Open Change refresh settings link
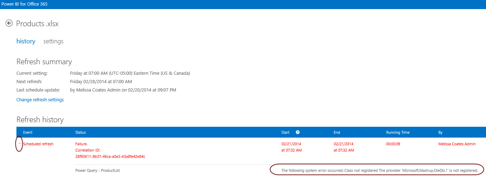 [x=40, y=100]
